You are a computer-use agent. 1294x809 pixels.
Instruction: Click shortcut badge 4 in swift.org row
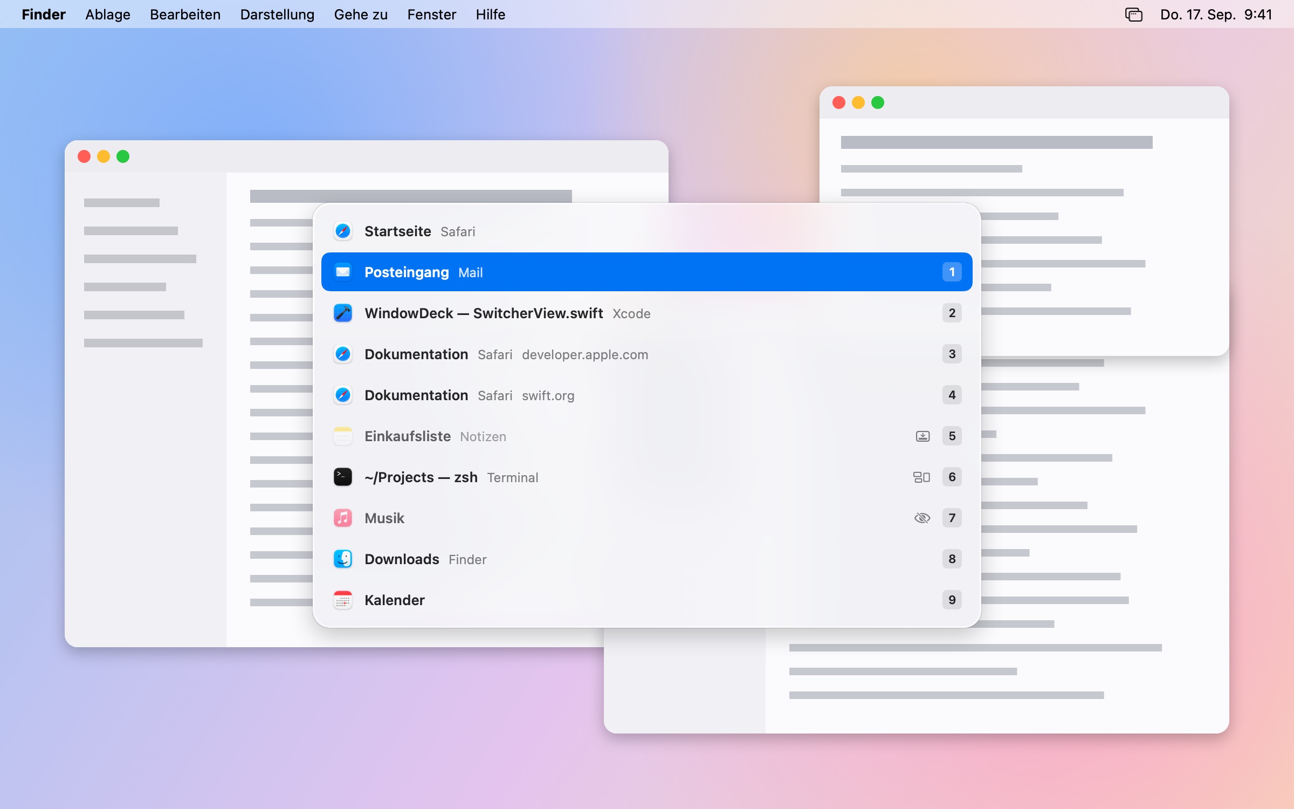[952, 395]
